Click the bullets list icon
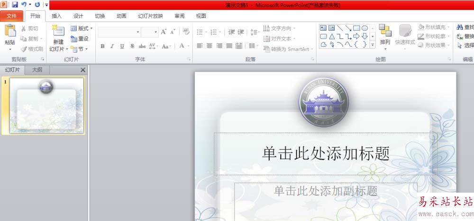The height and width of the screenshot is (221, 474). tap(200, 32)
